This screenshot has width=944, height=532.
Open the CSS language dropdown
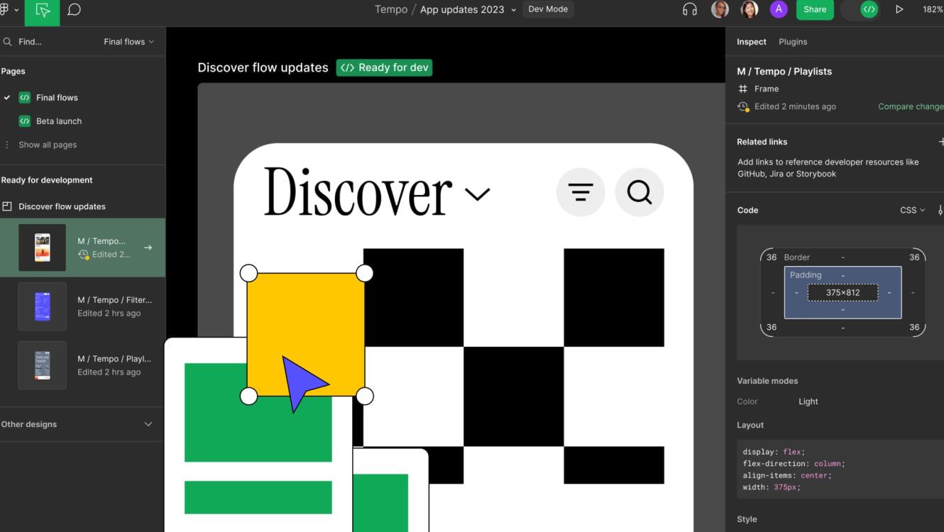pos(913,210)
